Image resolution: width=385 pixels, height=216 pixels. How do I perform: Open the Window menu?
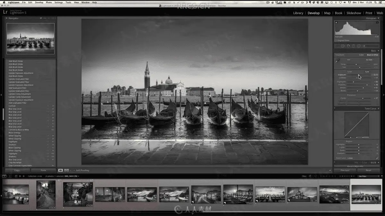[85, 2]
